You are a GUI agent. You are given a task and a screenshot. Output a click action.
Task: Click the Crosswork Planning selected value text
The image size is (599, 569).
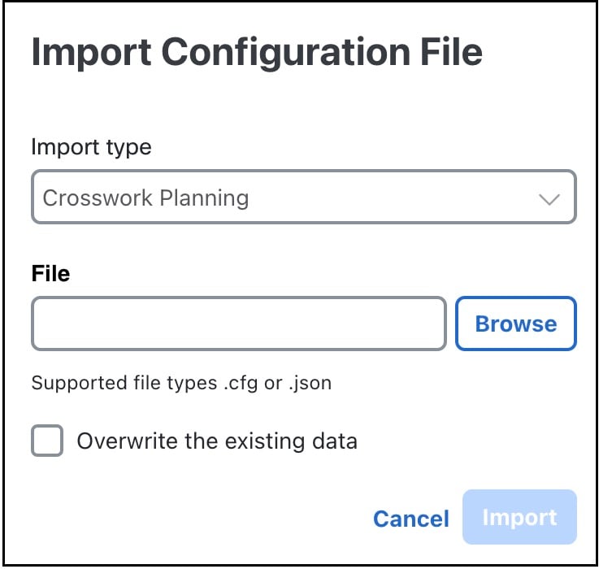pos(145,198)
